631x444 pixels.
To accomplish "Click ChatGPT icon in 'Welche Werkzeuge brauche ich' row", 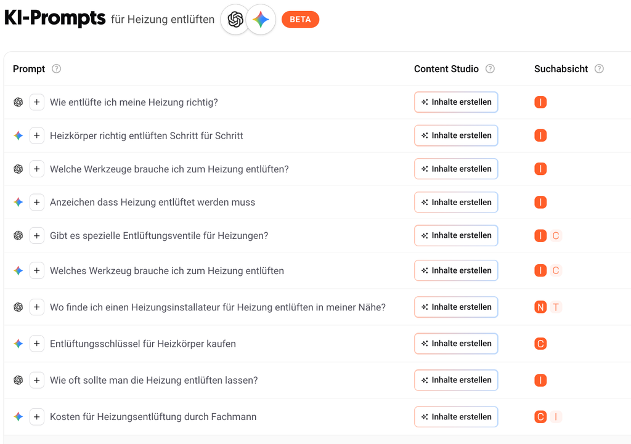I will click(18, 169).
